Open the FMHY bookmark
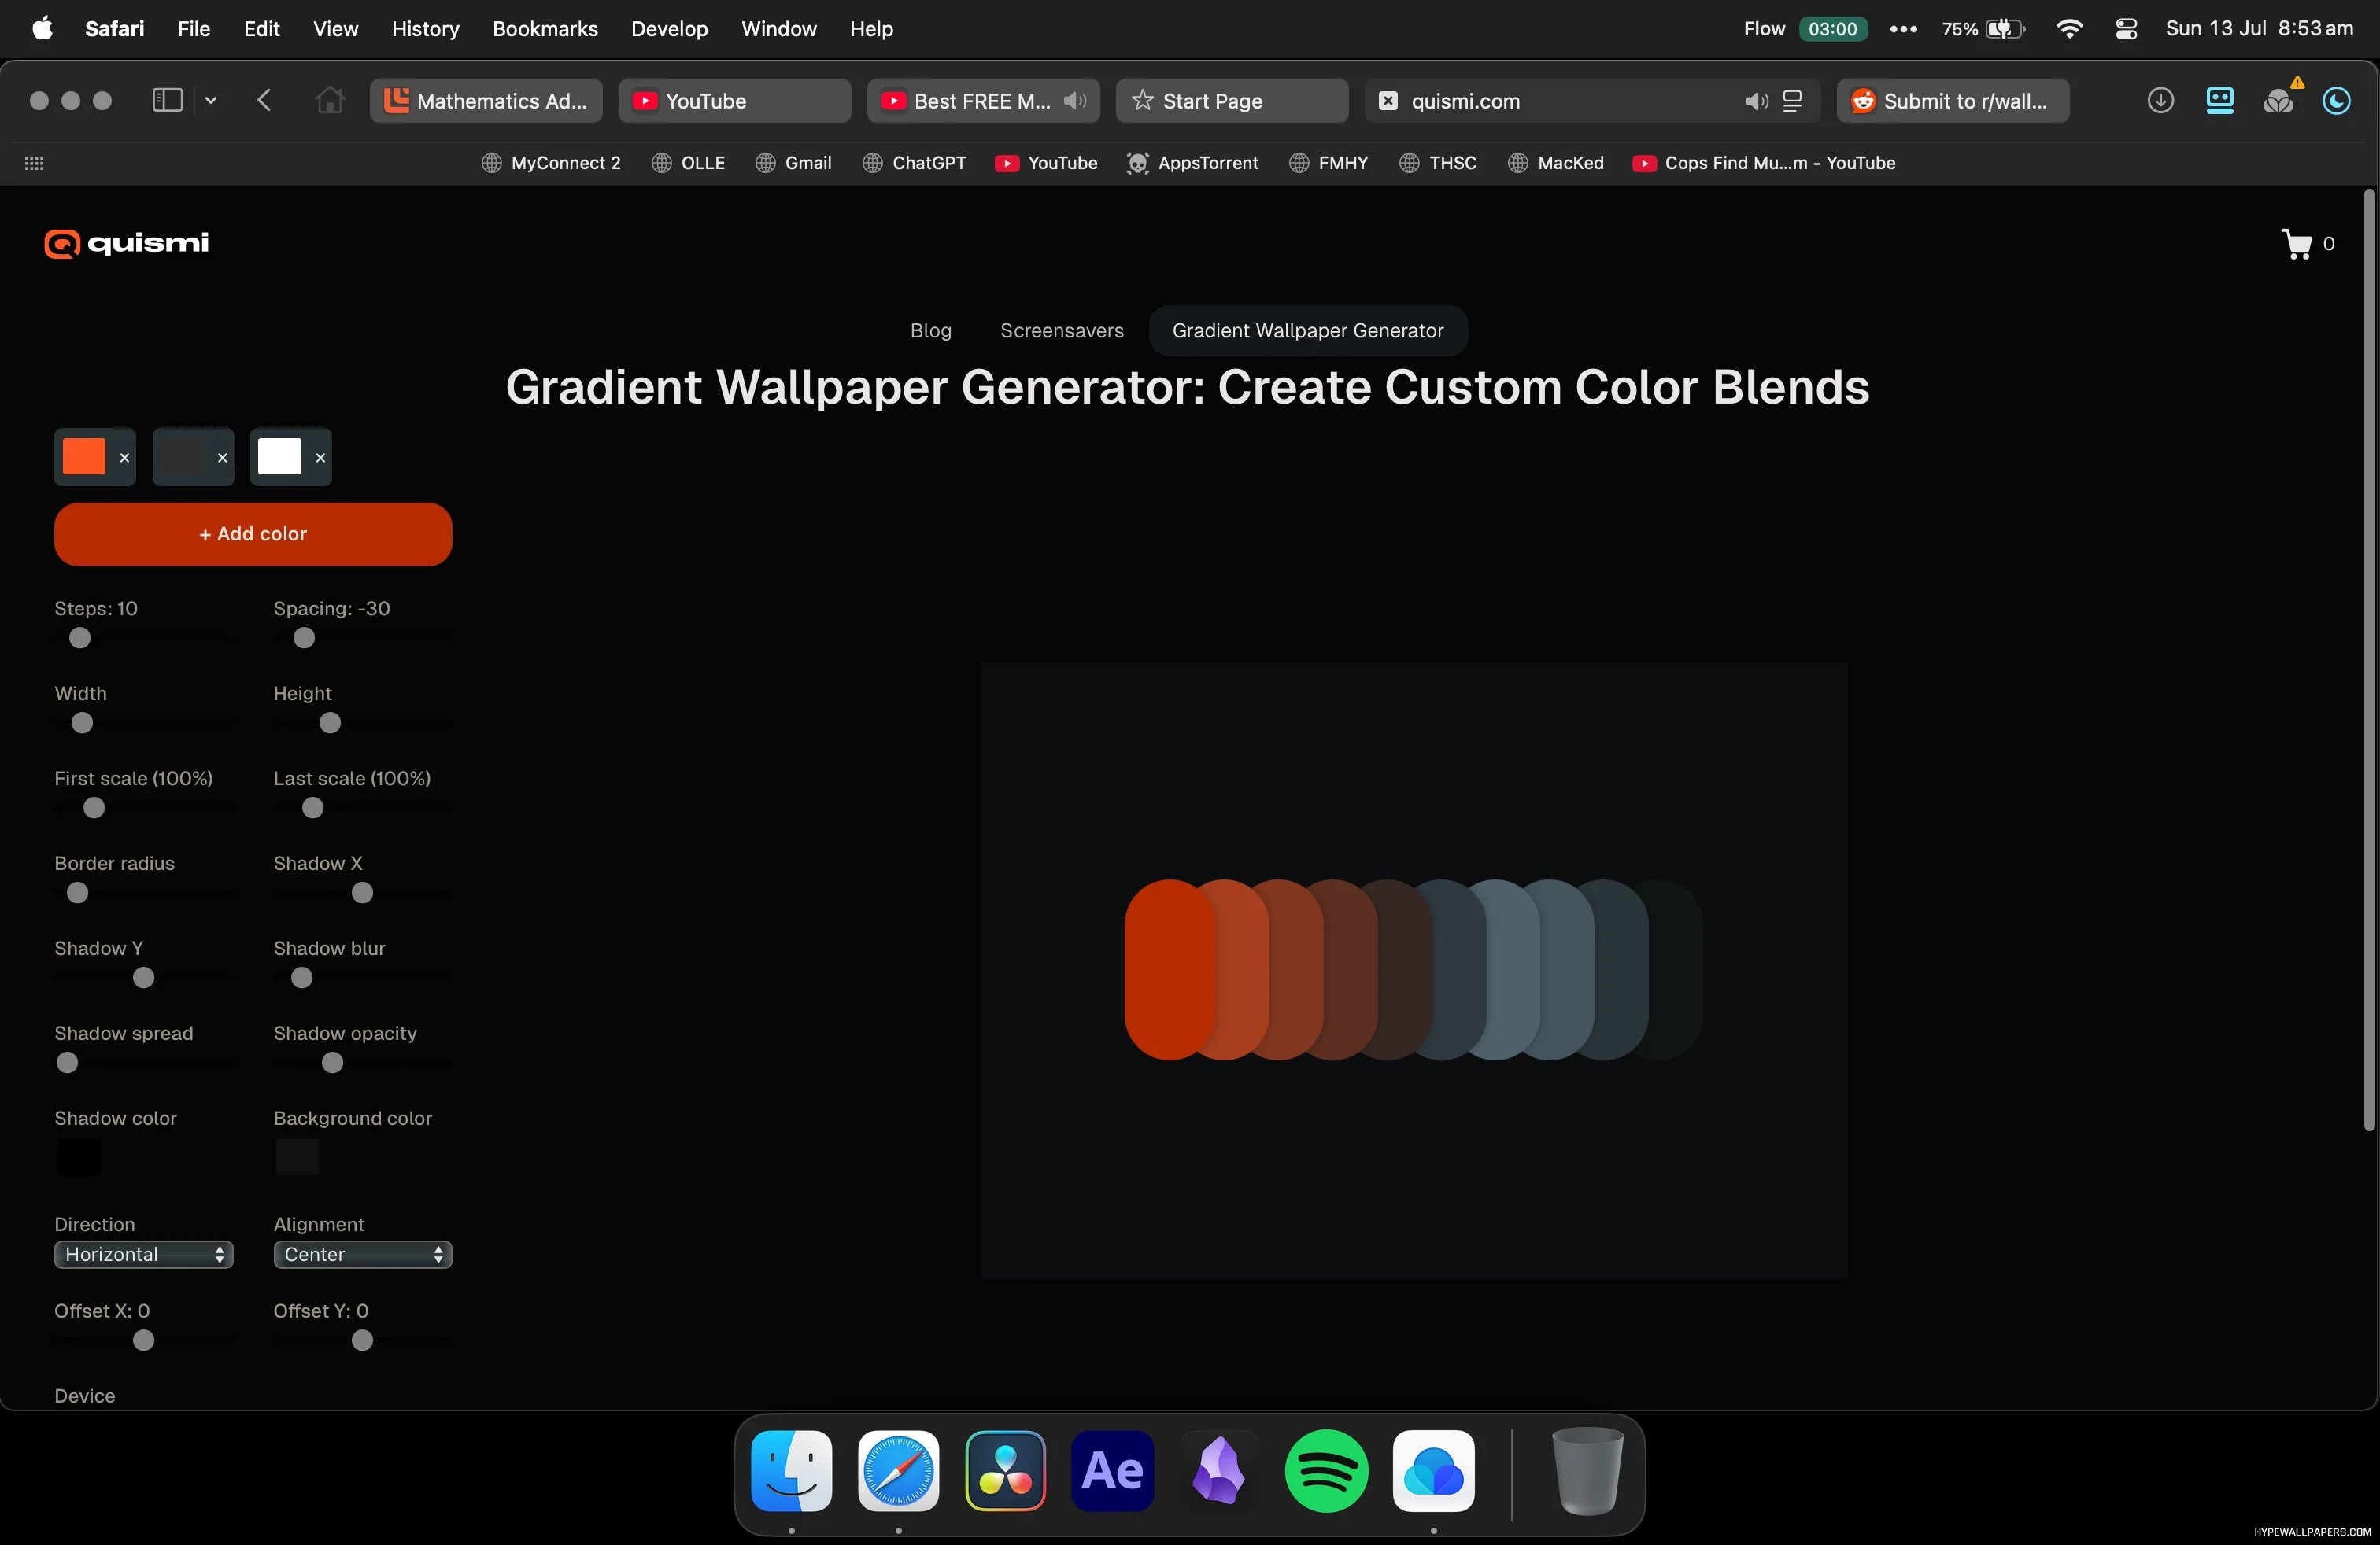2380x1545 pixels. 1328,163
